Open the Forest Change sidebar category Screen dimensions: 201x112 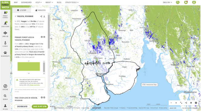click(x=5, y=14)
